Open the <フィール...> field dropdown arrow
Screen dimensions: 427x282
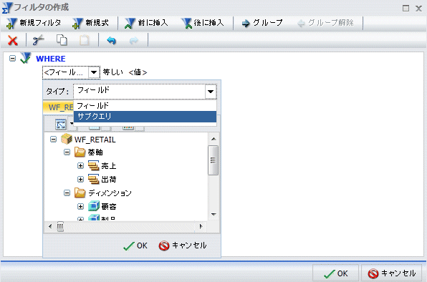coord(94,72)
